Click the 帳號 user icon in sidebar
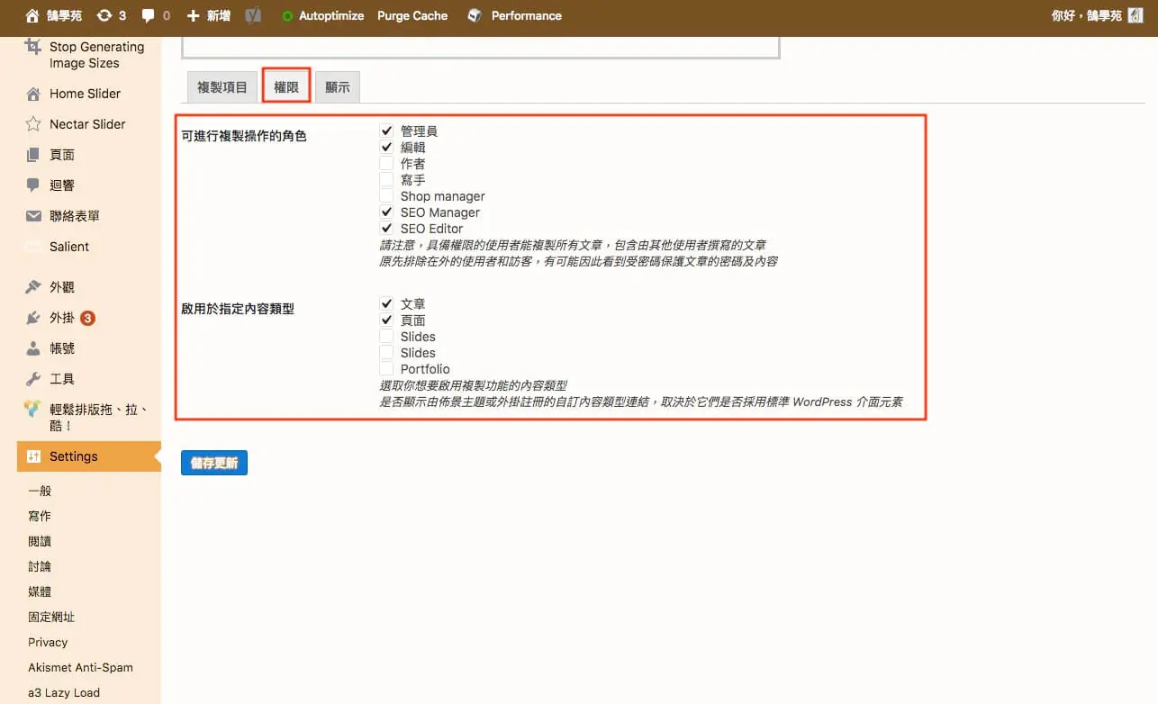This screenshot has width=1158, height=704. pyautogui.click(x=33, y=348)
